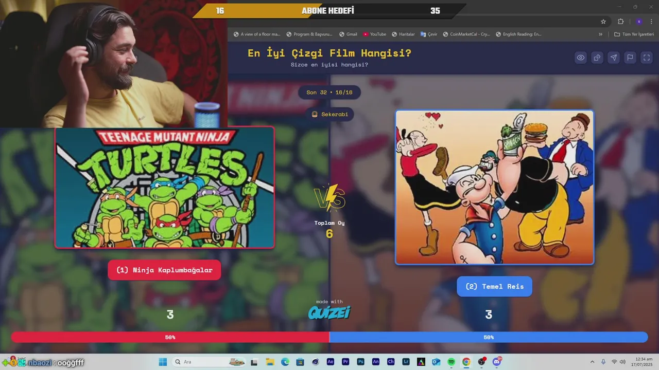This screenshot has height=370, width=659.
Task: Click the microphone icon in system tray
Action: tap(603, 362)
